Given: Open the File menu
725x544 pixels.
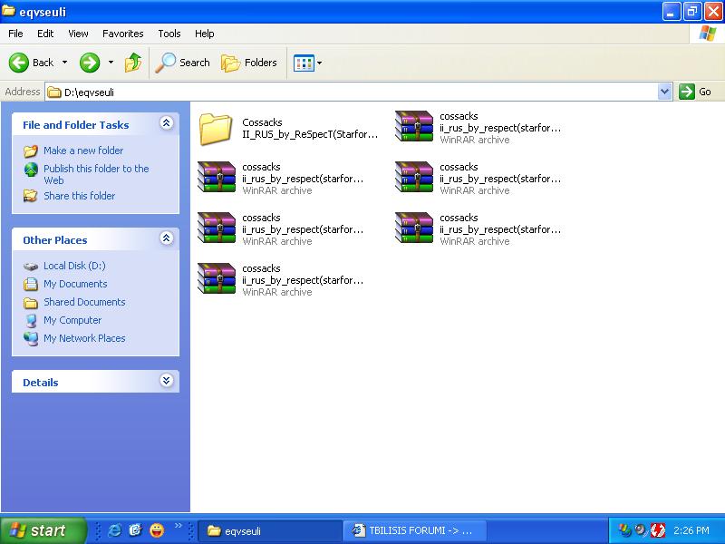Looking at the screenshot, I should click(x=15, y=34).
